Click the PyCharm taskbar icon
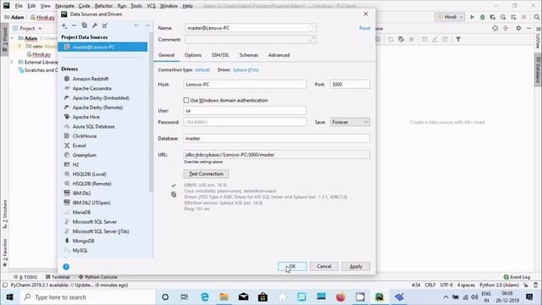The height and width of the screenshot is (305, 542). 379,297
